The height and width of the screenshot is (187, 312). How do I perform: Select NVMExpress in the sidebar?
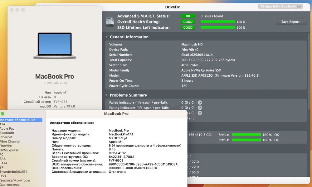(9, 150)
